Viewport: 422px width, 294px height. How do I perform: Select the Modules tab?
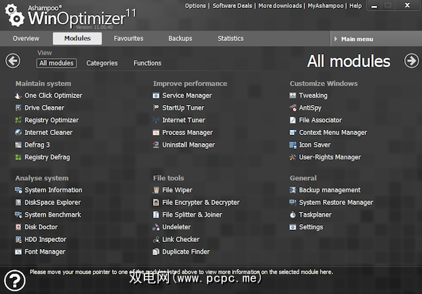(77, 38)
